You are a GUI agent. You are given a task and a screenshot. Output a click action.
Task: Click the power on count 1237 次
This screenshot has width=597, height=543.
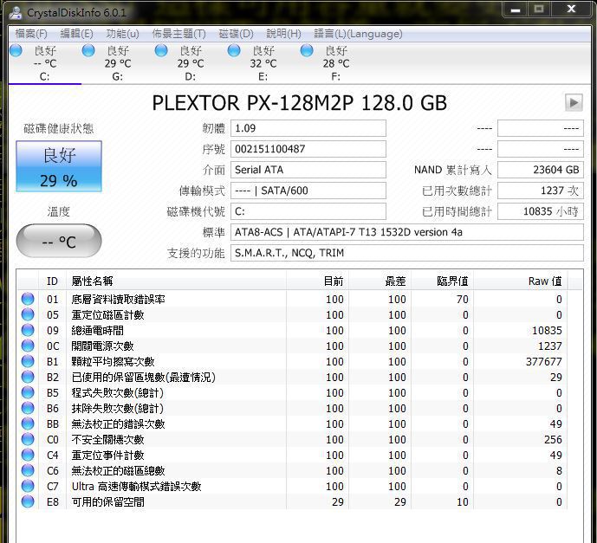(541, 191)
